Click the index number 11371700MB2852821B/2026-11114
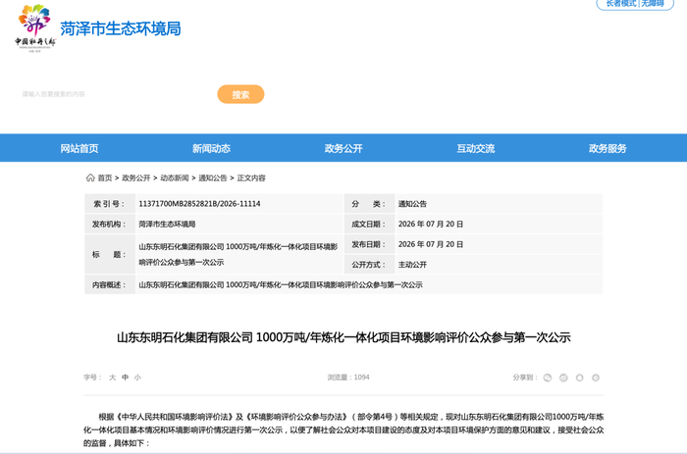 pos(199,204)
